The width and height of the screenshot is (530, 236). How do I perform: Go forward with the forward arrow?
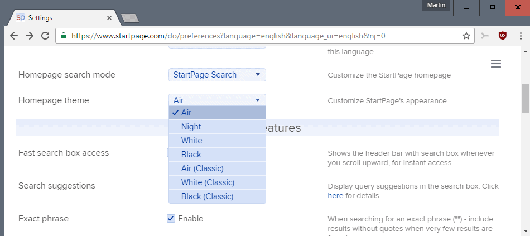coord(30,36)
